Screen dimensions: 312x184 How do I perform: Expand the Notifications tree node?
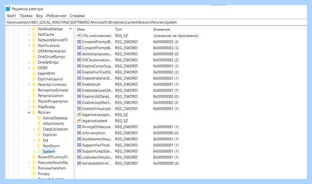pos(29,46)
